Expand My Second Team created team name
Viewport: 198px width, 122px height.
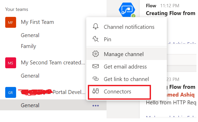tap(53, 63)
